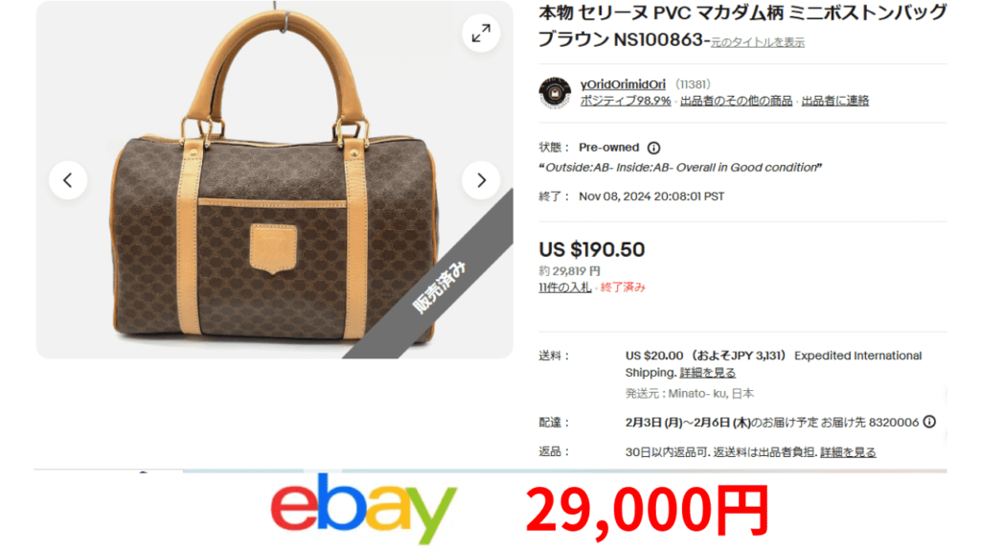Open the 11 bids history link
981x552 pixels.
[565, 287]
